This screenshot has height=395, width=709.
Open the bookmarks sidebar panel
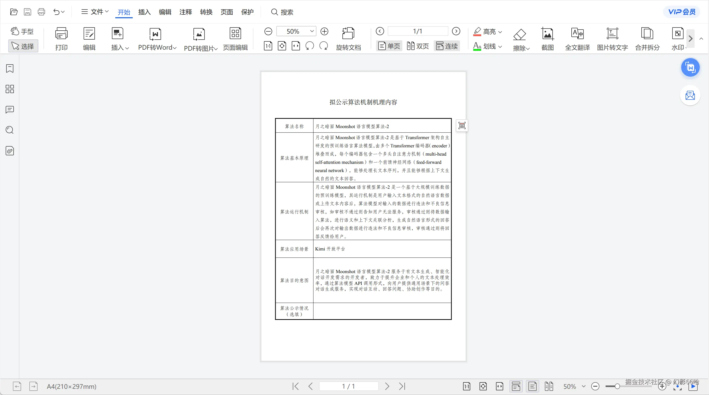point(10,68)
